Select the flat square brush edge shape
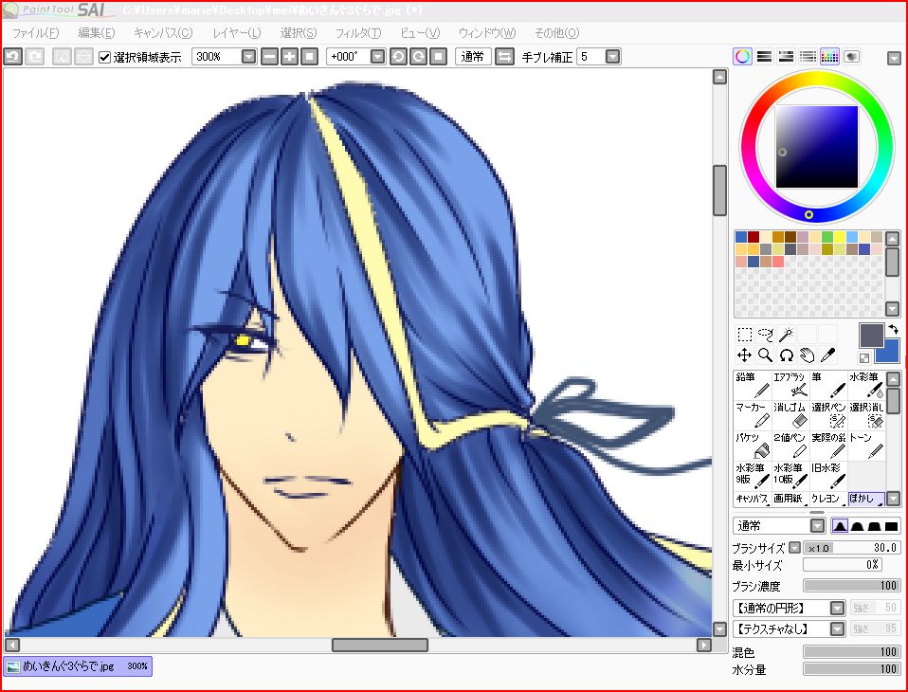The image size is (908, 692). (891, 526)
